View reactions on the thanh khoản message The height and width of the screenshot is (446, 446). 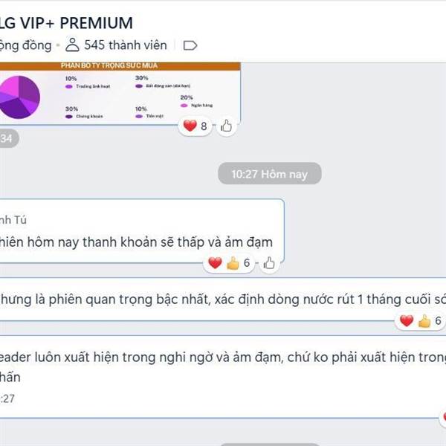pos(229,263)
